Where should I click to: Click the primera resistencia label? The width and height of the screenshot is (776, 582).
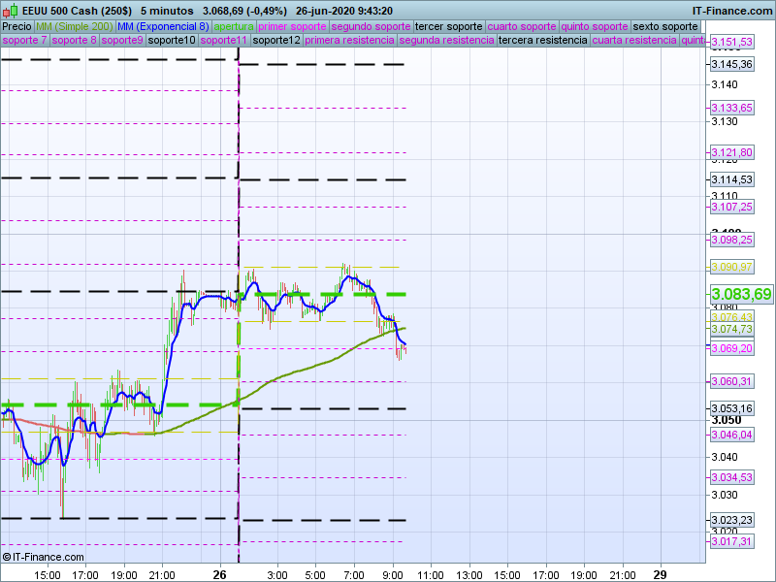point(349,41)
